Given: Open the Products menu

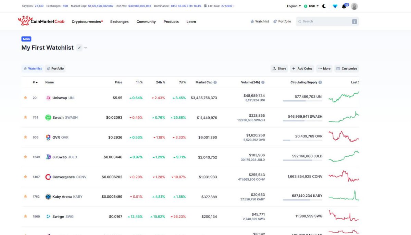Looking at the screenshot, I should tap(171, 22).
